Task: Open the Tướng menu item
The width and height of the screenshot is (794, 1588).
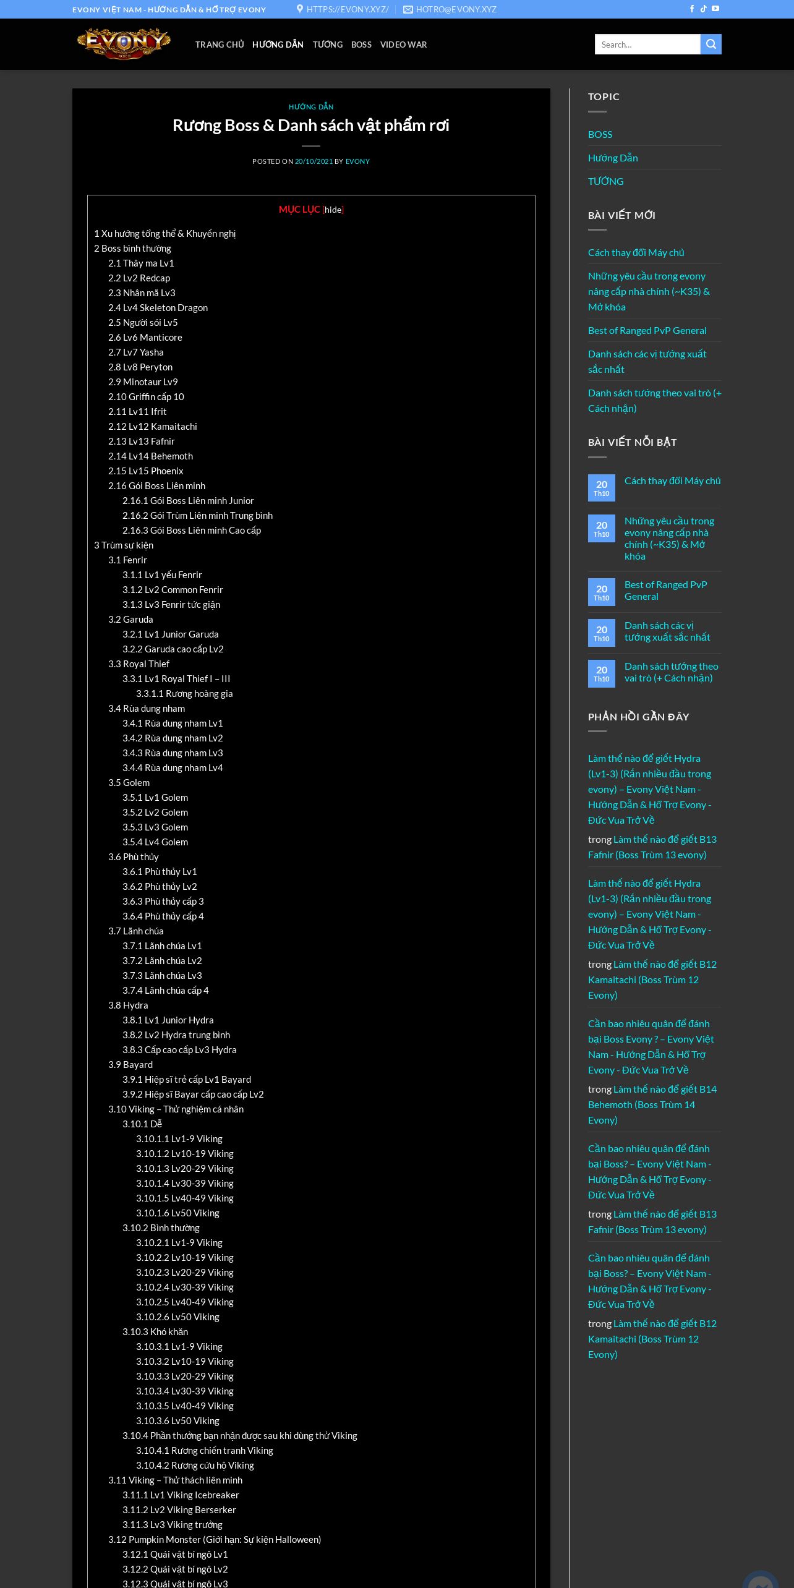Action: [x=328, y=45]
